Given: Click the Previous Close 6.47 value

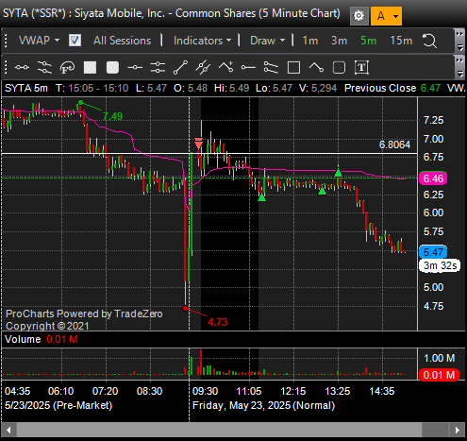Looking at the screenshot, I should 430,88.
